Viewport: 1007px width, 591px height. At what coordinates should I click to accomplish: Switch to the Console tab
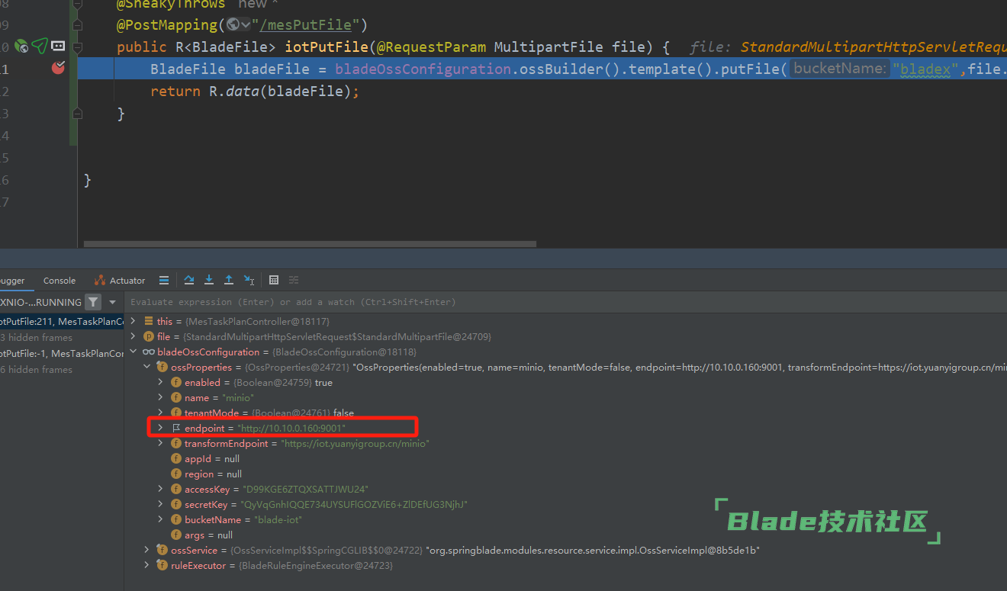click(x=60, y=281)
